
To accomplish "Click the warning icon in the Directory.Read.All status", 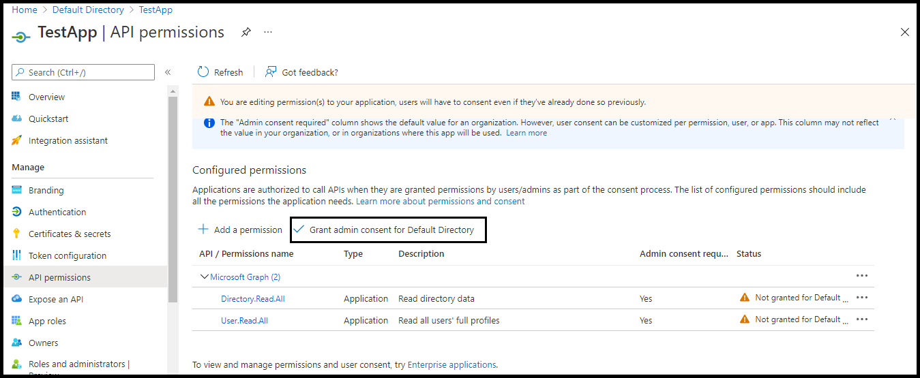I will click(745, 298).
